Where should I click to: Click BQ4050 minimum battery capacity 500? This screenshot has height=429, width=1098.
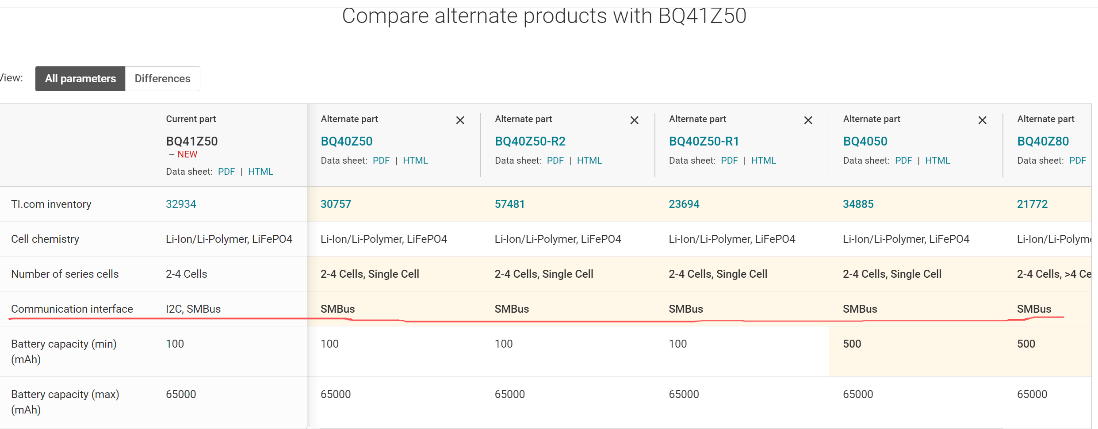[852, 344]
